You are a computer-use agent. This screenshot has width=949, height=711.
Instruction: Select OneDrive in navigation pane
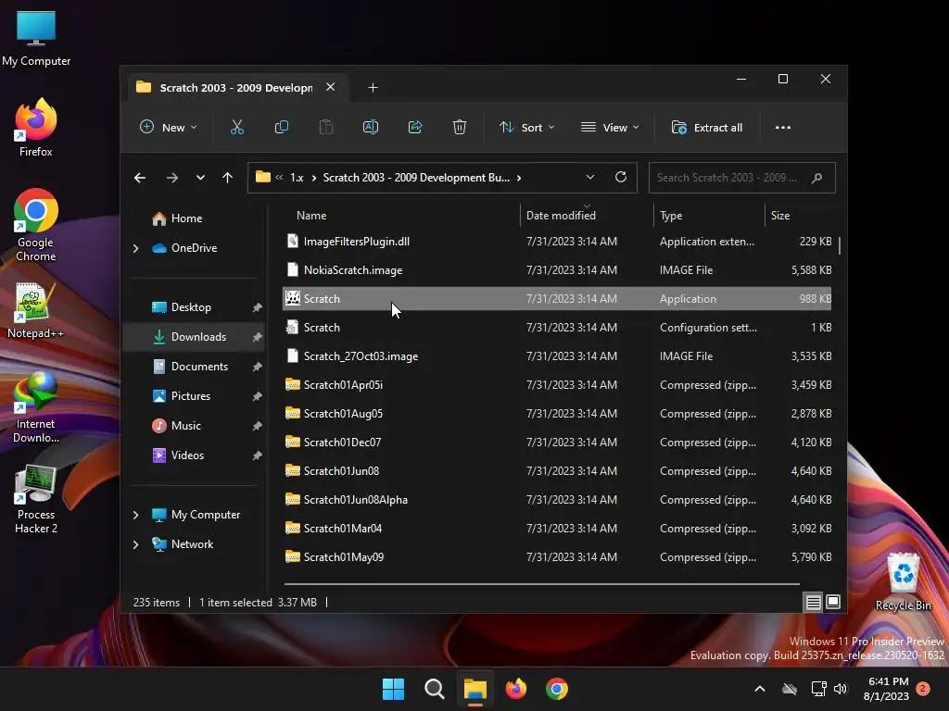[x=194, y=248]
